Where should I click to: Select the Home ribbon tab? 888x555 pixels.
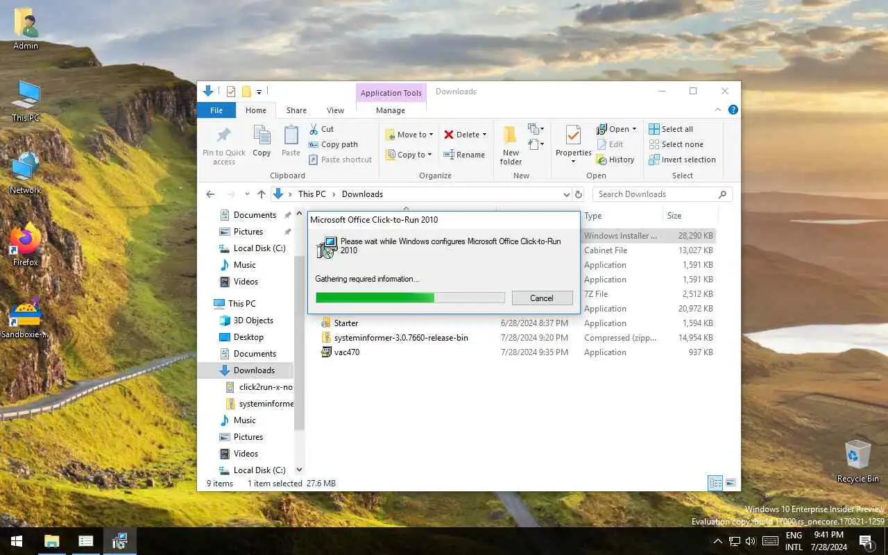tap(255, 110)
